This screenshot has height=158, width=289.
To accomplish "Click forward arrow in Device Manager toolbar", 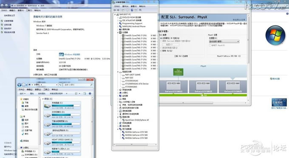I will point(118,10).
